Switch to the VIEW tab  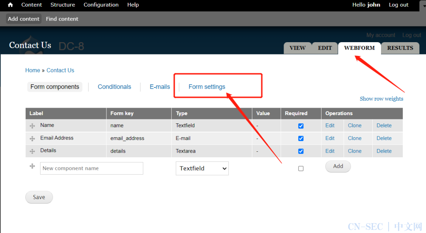(x=297, y=48)
